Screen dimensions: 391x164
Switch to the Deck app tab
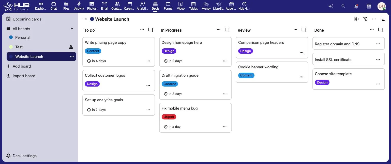155,6
